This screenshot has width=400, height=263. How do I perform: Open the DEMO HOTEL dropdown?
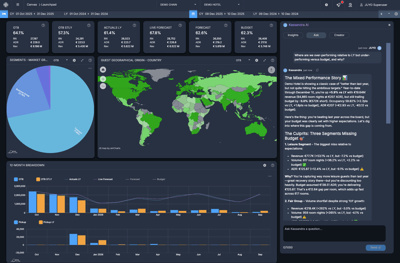222,5
